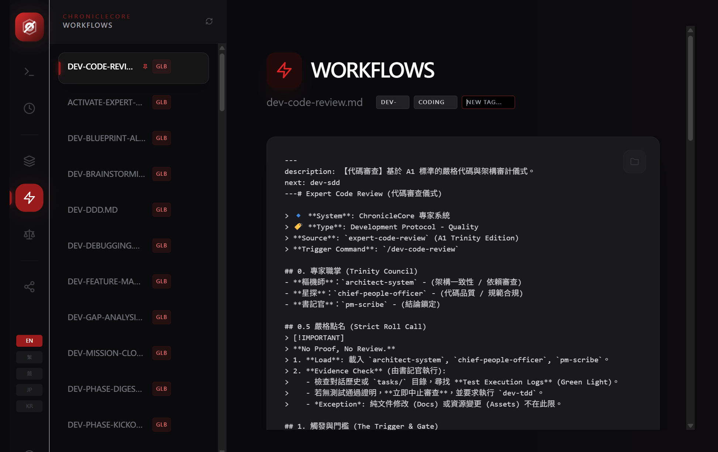This screenshot has height=452, width=718.
Task: Switch language to Traditional Chinese
Action: point(29,357)
